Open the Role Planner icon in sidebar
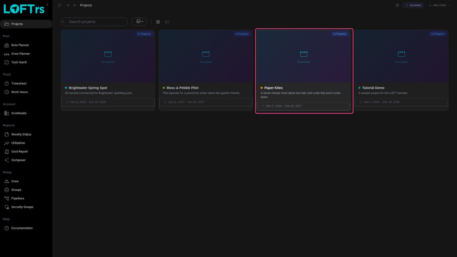The height and width of the screenshot is (257, 457). [6, 45]
